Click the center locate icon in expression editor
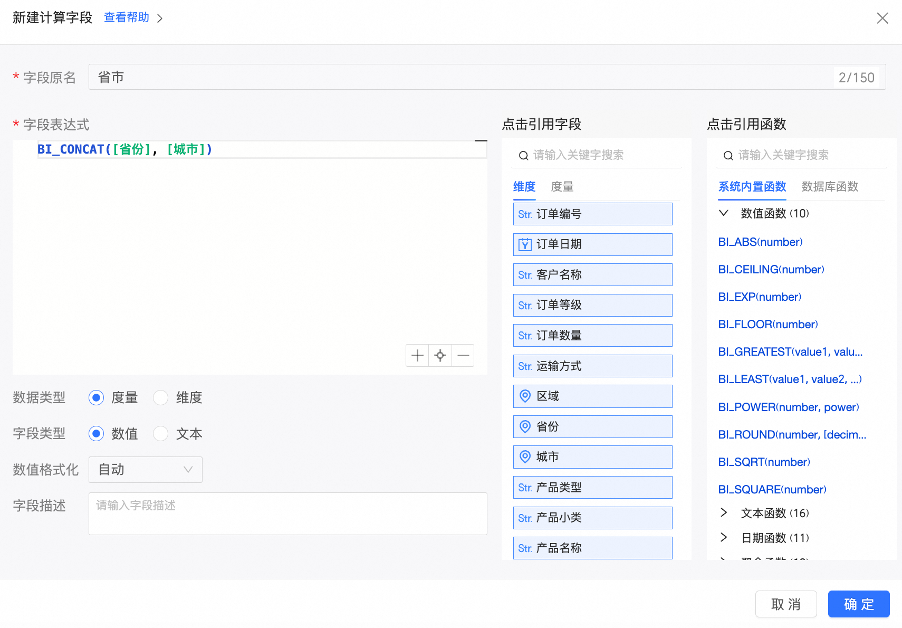 click(x=440, y=356)
